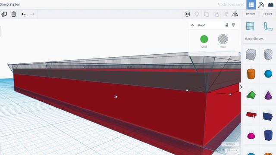The image size is (276, 155).
Task: Click the Ungroup shapes icon
Action: point(216,14)
